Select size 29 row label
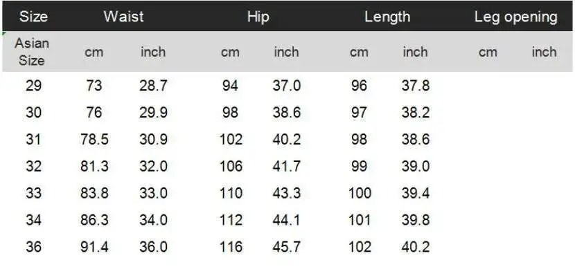 click(x=33, y=86)
